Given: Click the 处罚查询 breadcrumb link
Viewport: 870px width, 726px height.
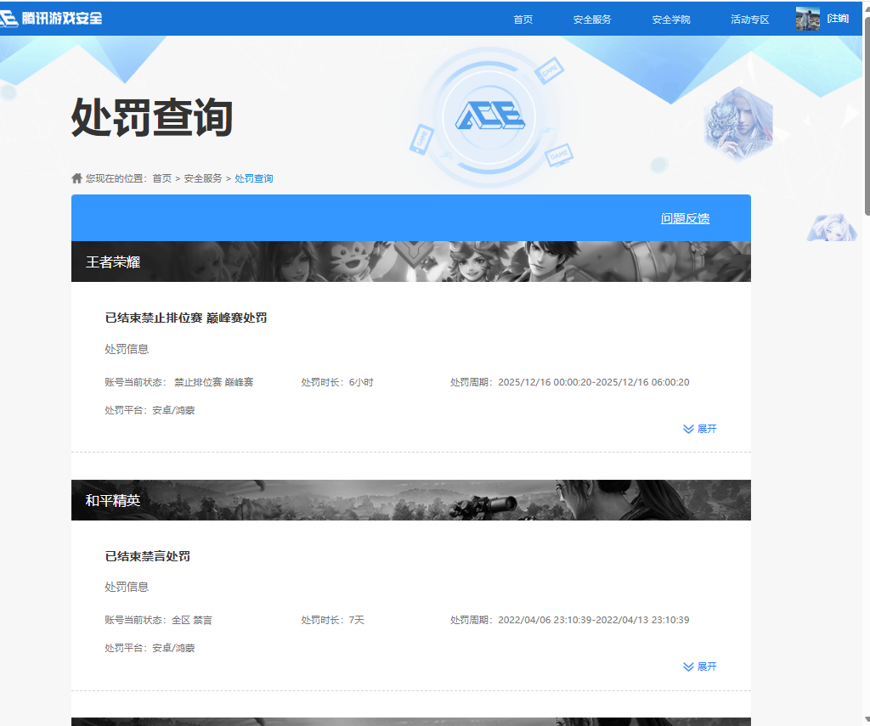Looking at the screenshot, I should (x=253, y=178).
